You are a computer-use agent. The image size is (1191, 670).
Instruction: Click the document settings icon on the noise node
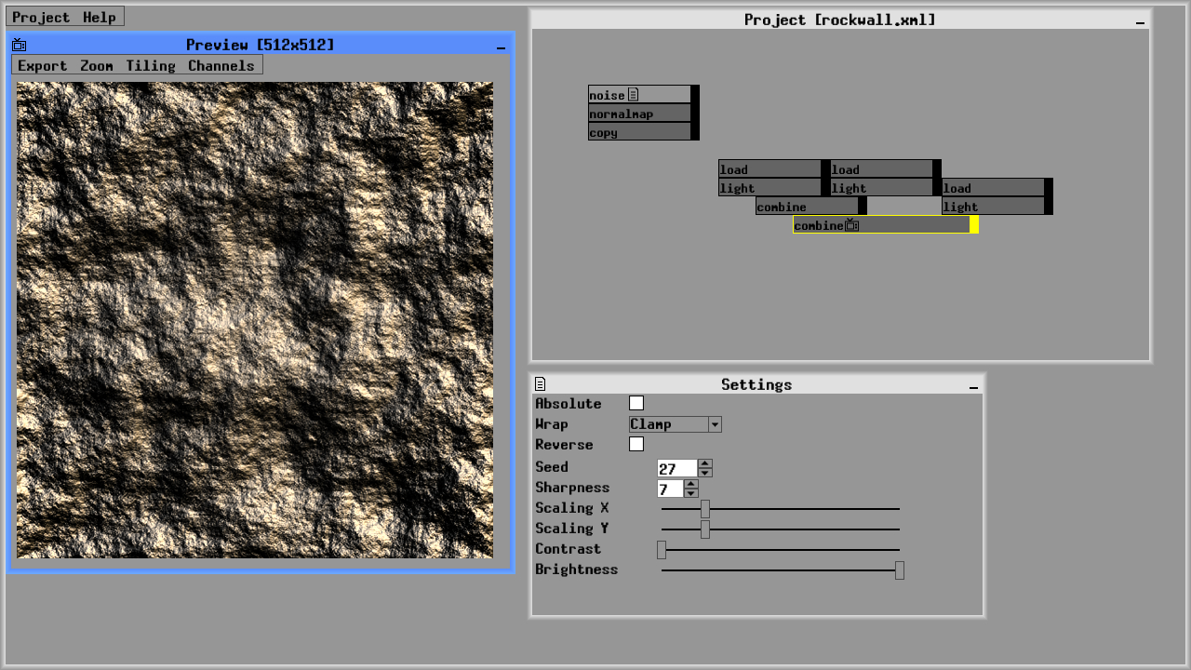coord(635,94)
